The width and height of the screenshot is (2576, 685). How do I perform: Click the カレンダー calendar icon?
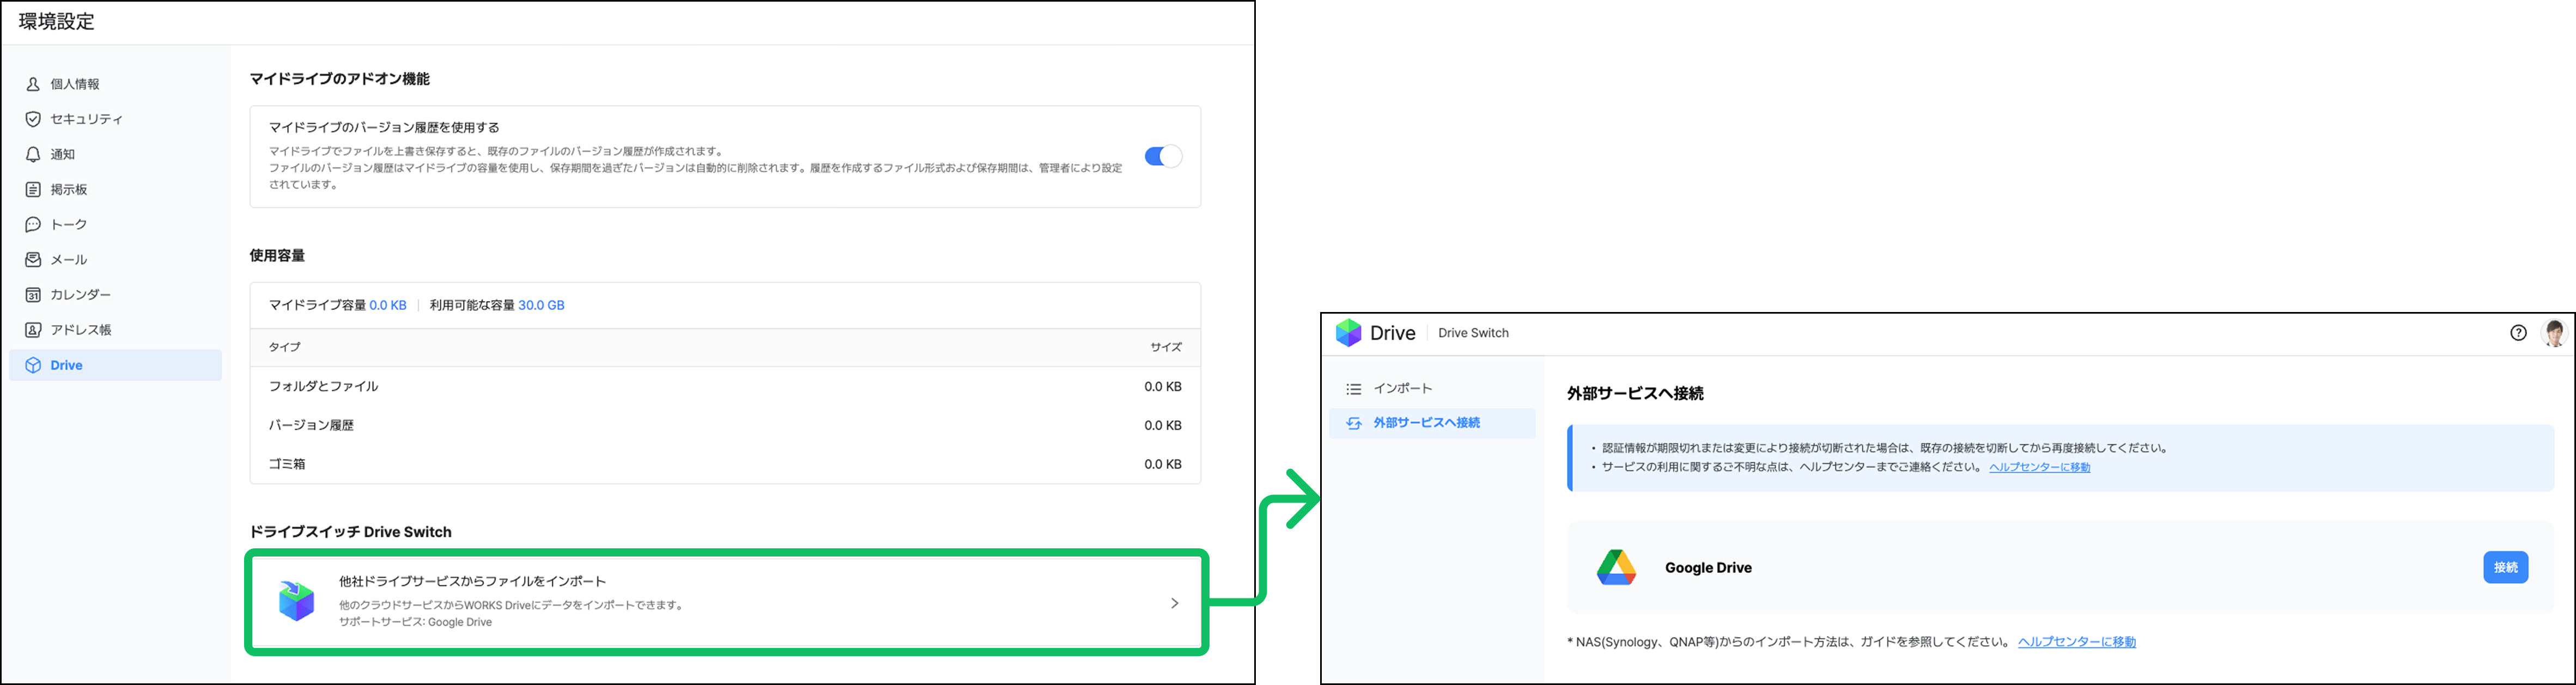pyautogui.click(x=33, y=295)
